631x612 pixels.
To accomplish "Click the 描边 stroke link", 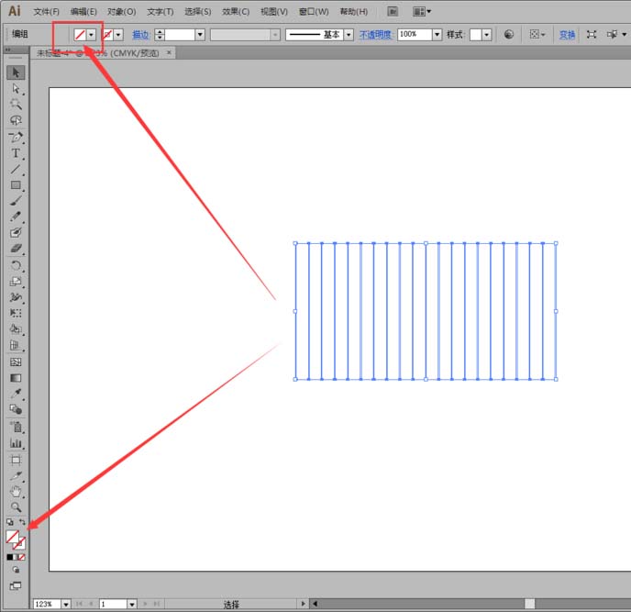I will [x=140, y=35].
